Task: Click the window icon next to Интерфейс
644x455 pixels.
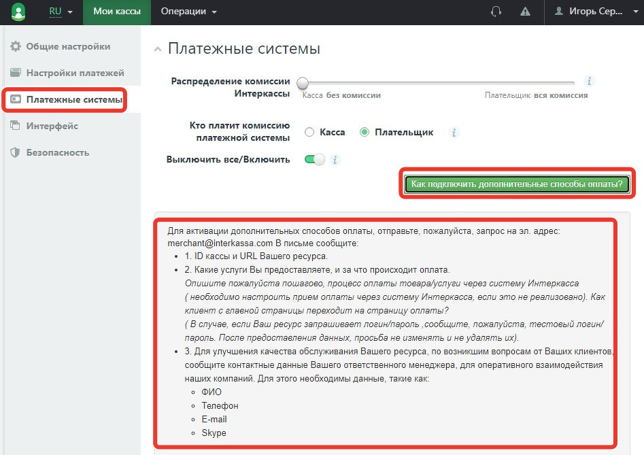Action: (x=15, y=125)
